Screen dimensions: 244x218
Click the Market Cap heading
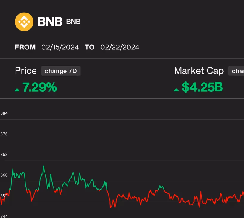click(199, 71)
